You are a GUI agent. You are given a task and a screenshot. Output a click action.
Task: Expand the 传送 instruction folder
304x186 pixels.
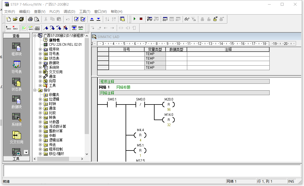[x=40, y=145]
